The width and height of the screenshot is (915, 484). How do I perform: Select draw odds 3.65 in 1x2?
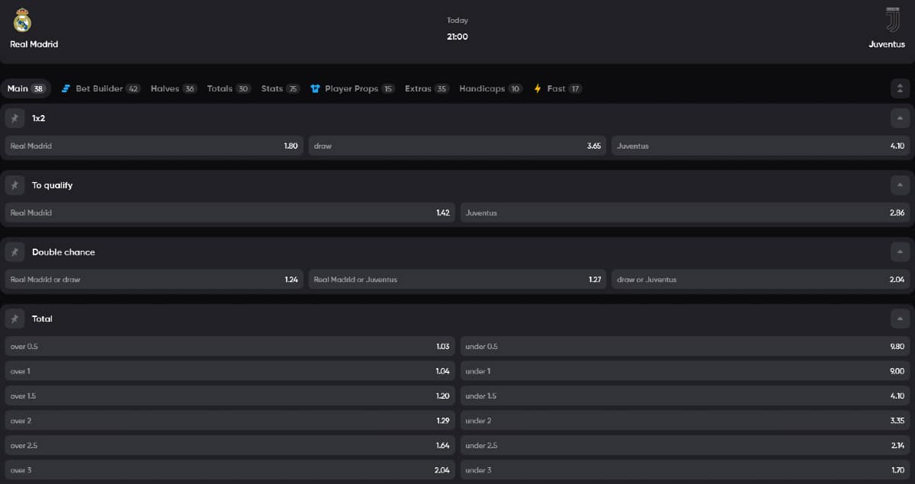point(457,146)
